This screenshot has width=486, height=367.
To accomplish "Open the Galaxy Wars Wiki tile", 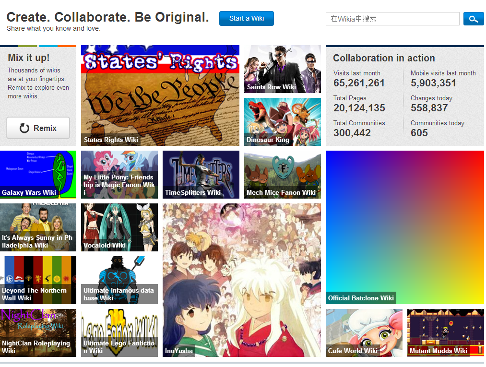I will click(38, 175).
